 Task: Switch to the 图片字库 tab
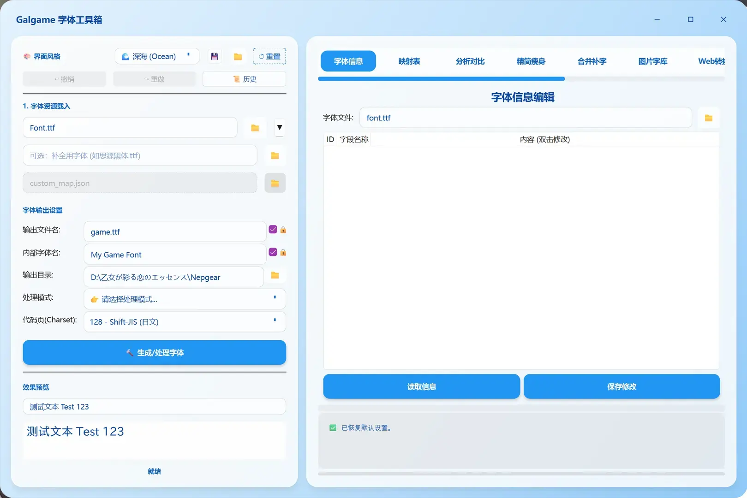click(x=653, y=61)
